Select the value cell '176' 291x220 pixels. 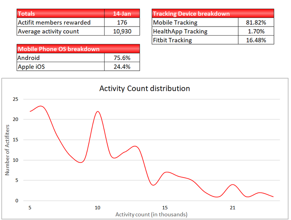(122, 22)
